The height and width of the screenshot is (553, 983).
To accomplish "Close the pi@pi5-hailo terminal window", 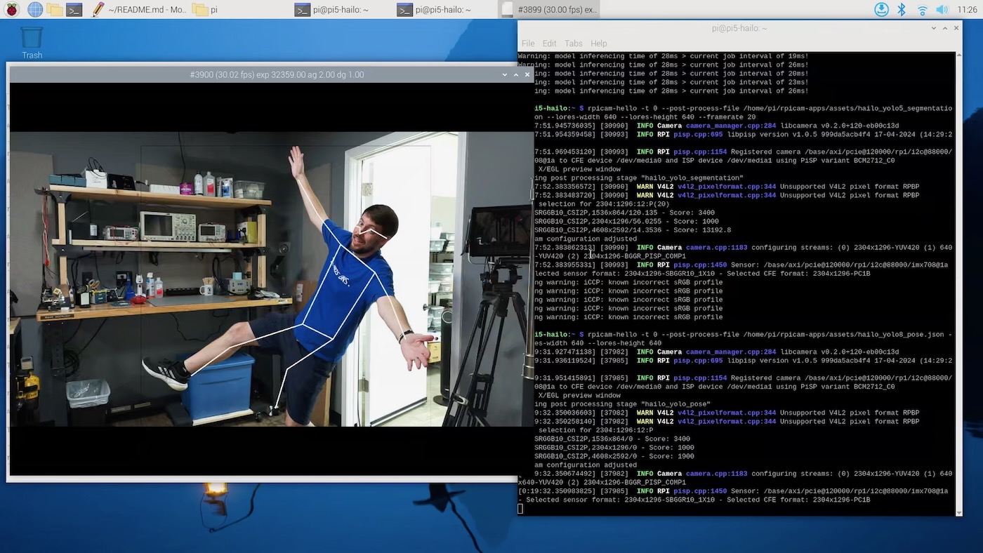I will point(956,28).
